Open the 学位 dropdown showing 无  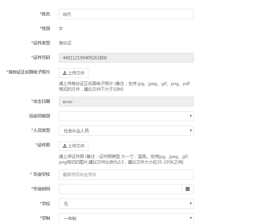click(126, 204)
